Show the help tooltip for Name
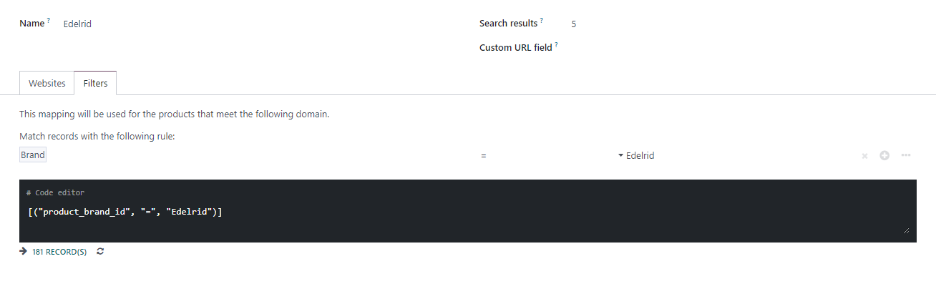This screenshot has width=936, height=289. 49,21
